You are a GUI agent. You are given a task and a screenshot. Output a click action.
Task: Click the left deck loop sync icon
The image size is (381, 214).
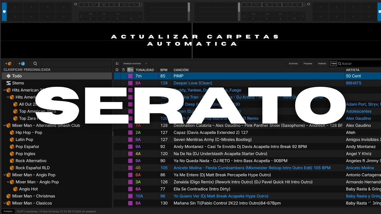76,4
